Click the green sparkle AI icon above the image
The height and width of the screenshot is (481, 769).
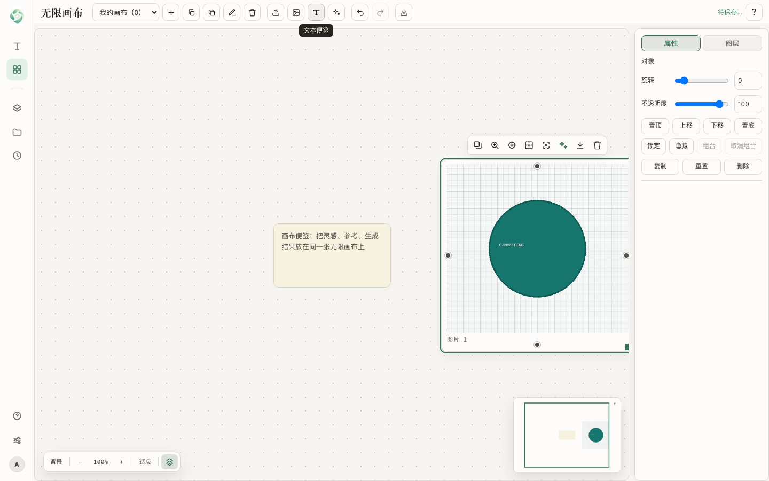tap(563, 145)
